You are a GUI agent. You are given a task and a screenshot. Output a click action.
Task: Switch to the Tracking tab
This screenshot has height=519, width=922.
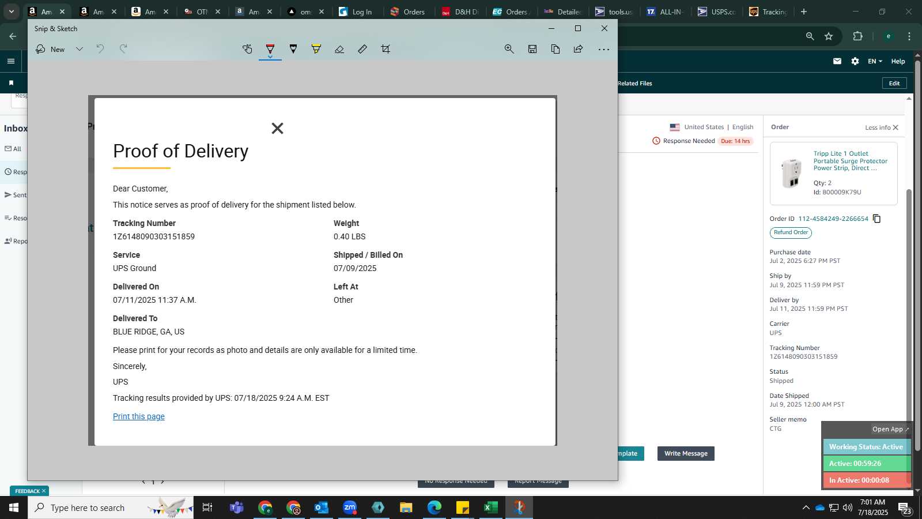click(769, 12)
